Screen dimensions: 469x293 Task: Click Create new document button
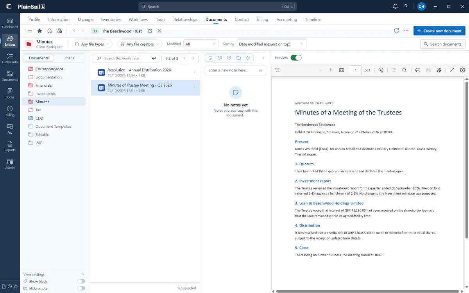pos(439,31)
